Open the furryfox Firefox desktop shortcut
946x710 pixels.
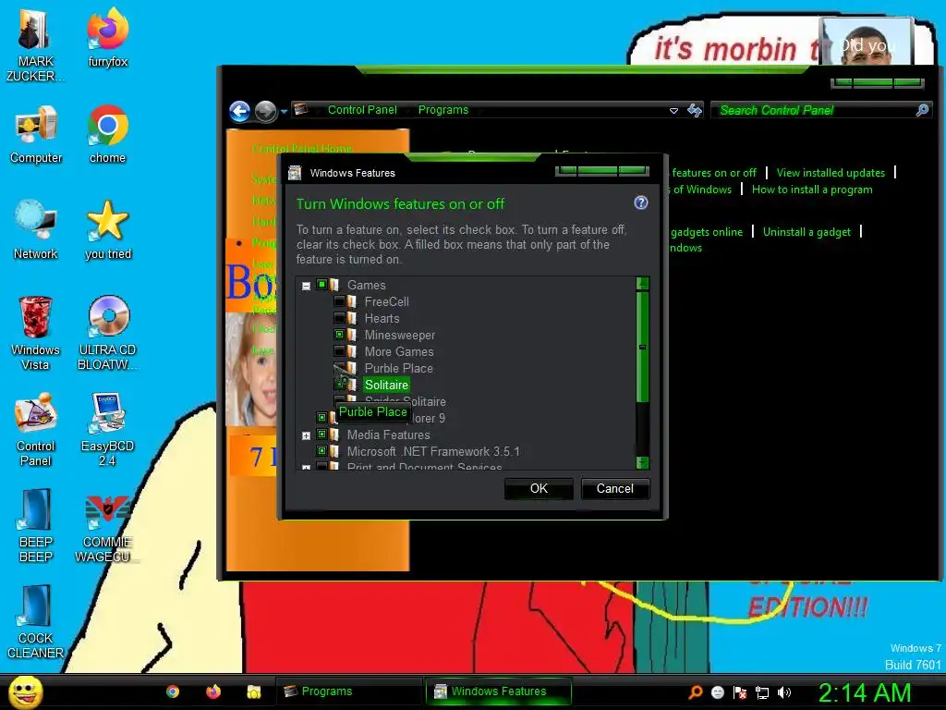(x=107, y=39)
